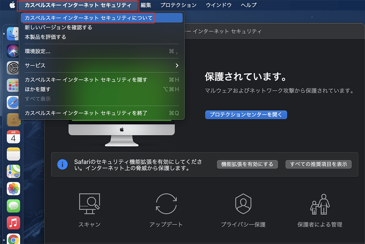
Task: Open Contacts from the Dock
Action: tap(13, 119)
